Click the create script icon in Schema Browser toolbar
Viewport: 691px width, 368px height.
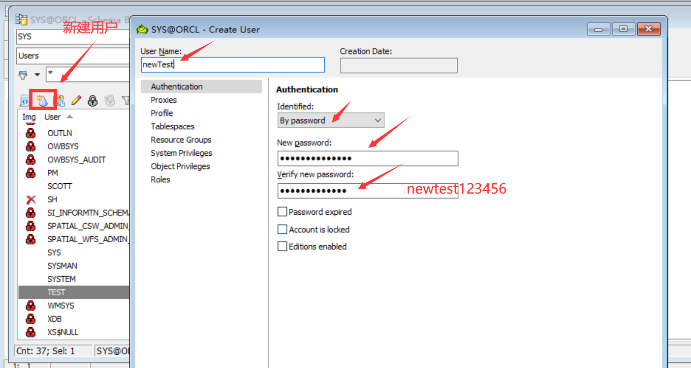(25, 101)
